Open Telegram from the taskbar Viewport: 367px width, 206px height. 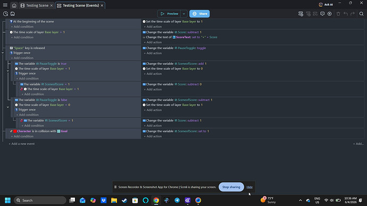click(x=177, y=200)
